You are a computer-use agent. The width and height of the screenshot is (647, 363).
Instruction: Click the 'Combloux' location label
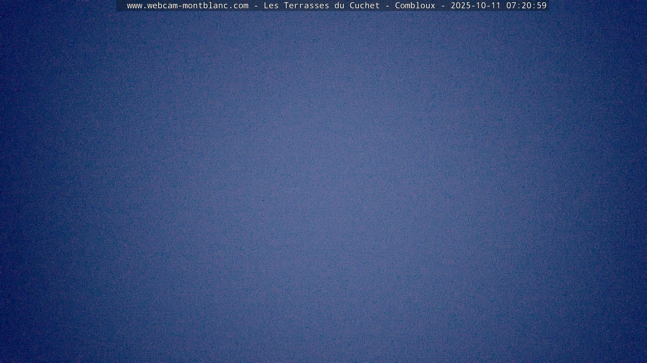click(x=415, y=6)
